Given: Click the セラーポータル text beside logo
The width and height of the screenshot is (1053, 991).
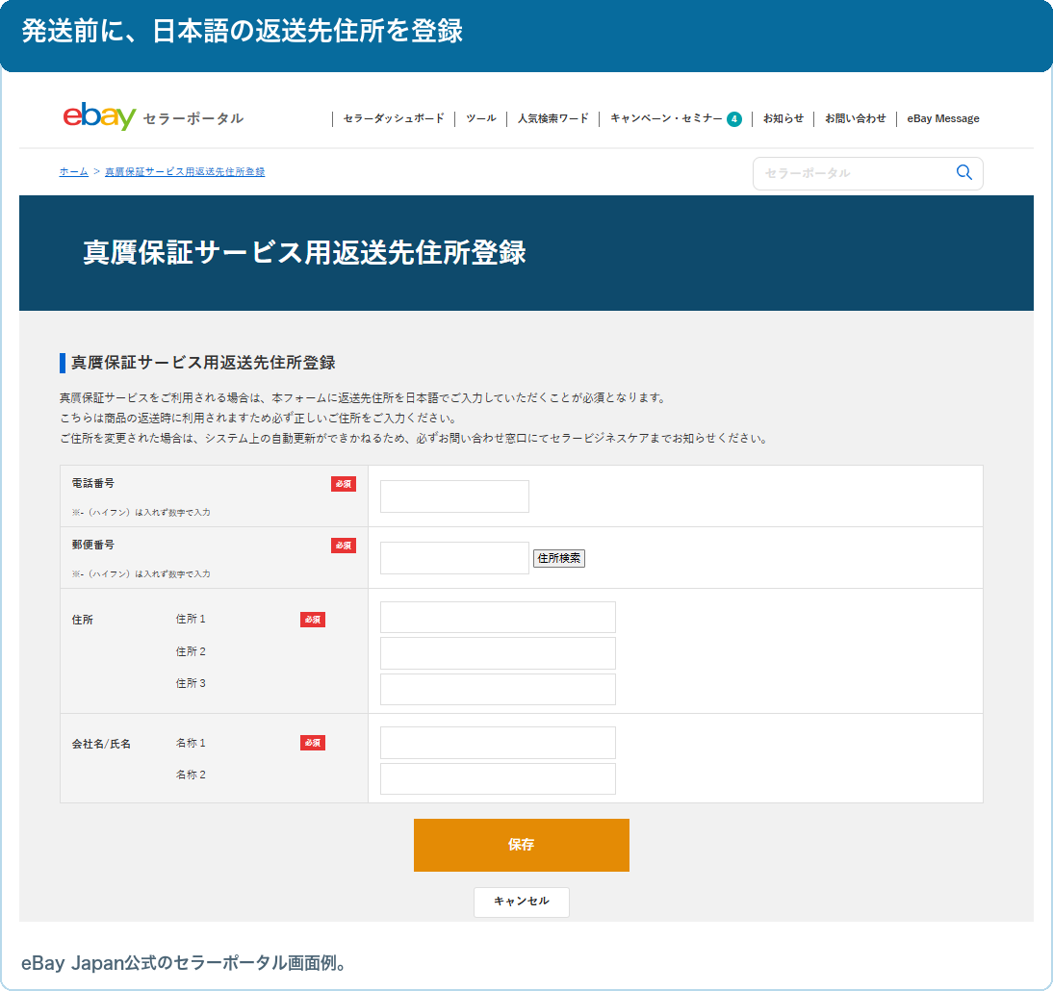Looking at the screenshot, I should [193, 119].
